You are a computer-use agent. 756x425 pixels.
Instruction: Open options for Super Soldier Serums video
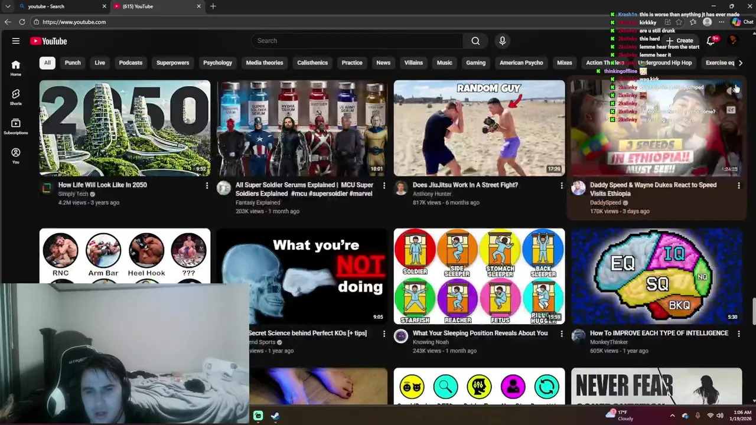[x=384, y=186]
